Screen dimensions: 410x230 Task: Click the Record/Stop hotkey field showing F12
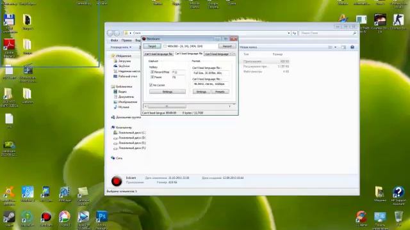coord(178,72)
